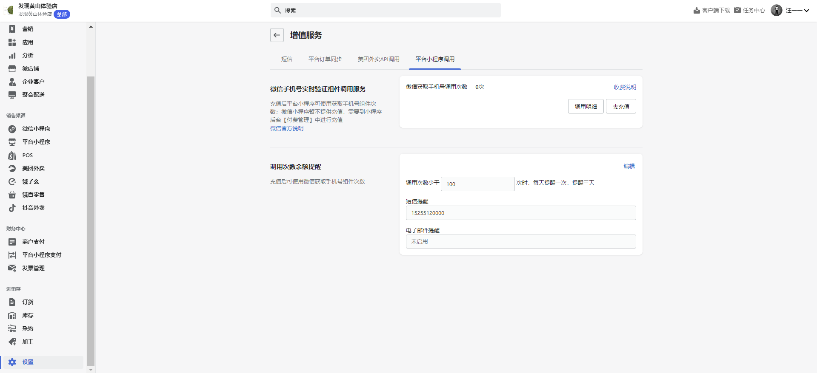Image resolution: width=817 pixels, height=373 pixels.
Task: Open the 平台小程序支付 icon
Action: tap(12, 255)
